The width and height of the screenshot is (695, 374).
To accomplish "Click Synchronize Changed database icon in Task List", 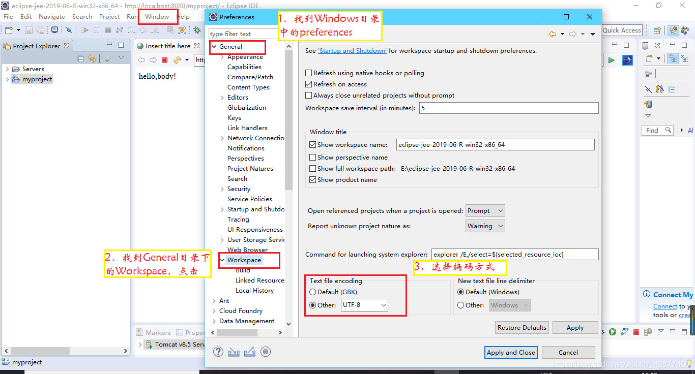I will pyautogui.click(x=648, y=104).
